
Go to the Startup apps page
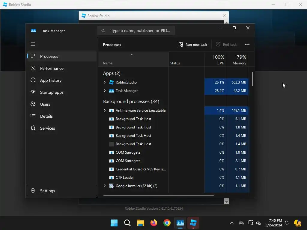click(x=62, y=92)
